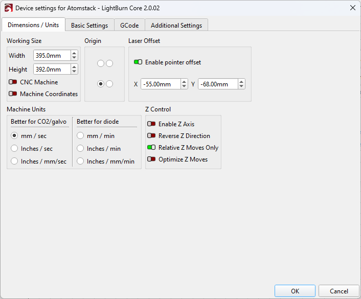Decrease Height value with down arrow
The width and height of the screenshot is (361, 299).
pos(74,72)
